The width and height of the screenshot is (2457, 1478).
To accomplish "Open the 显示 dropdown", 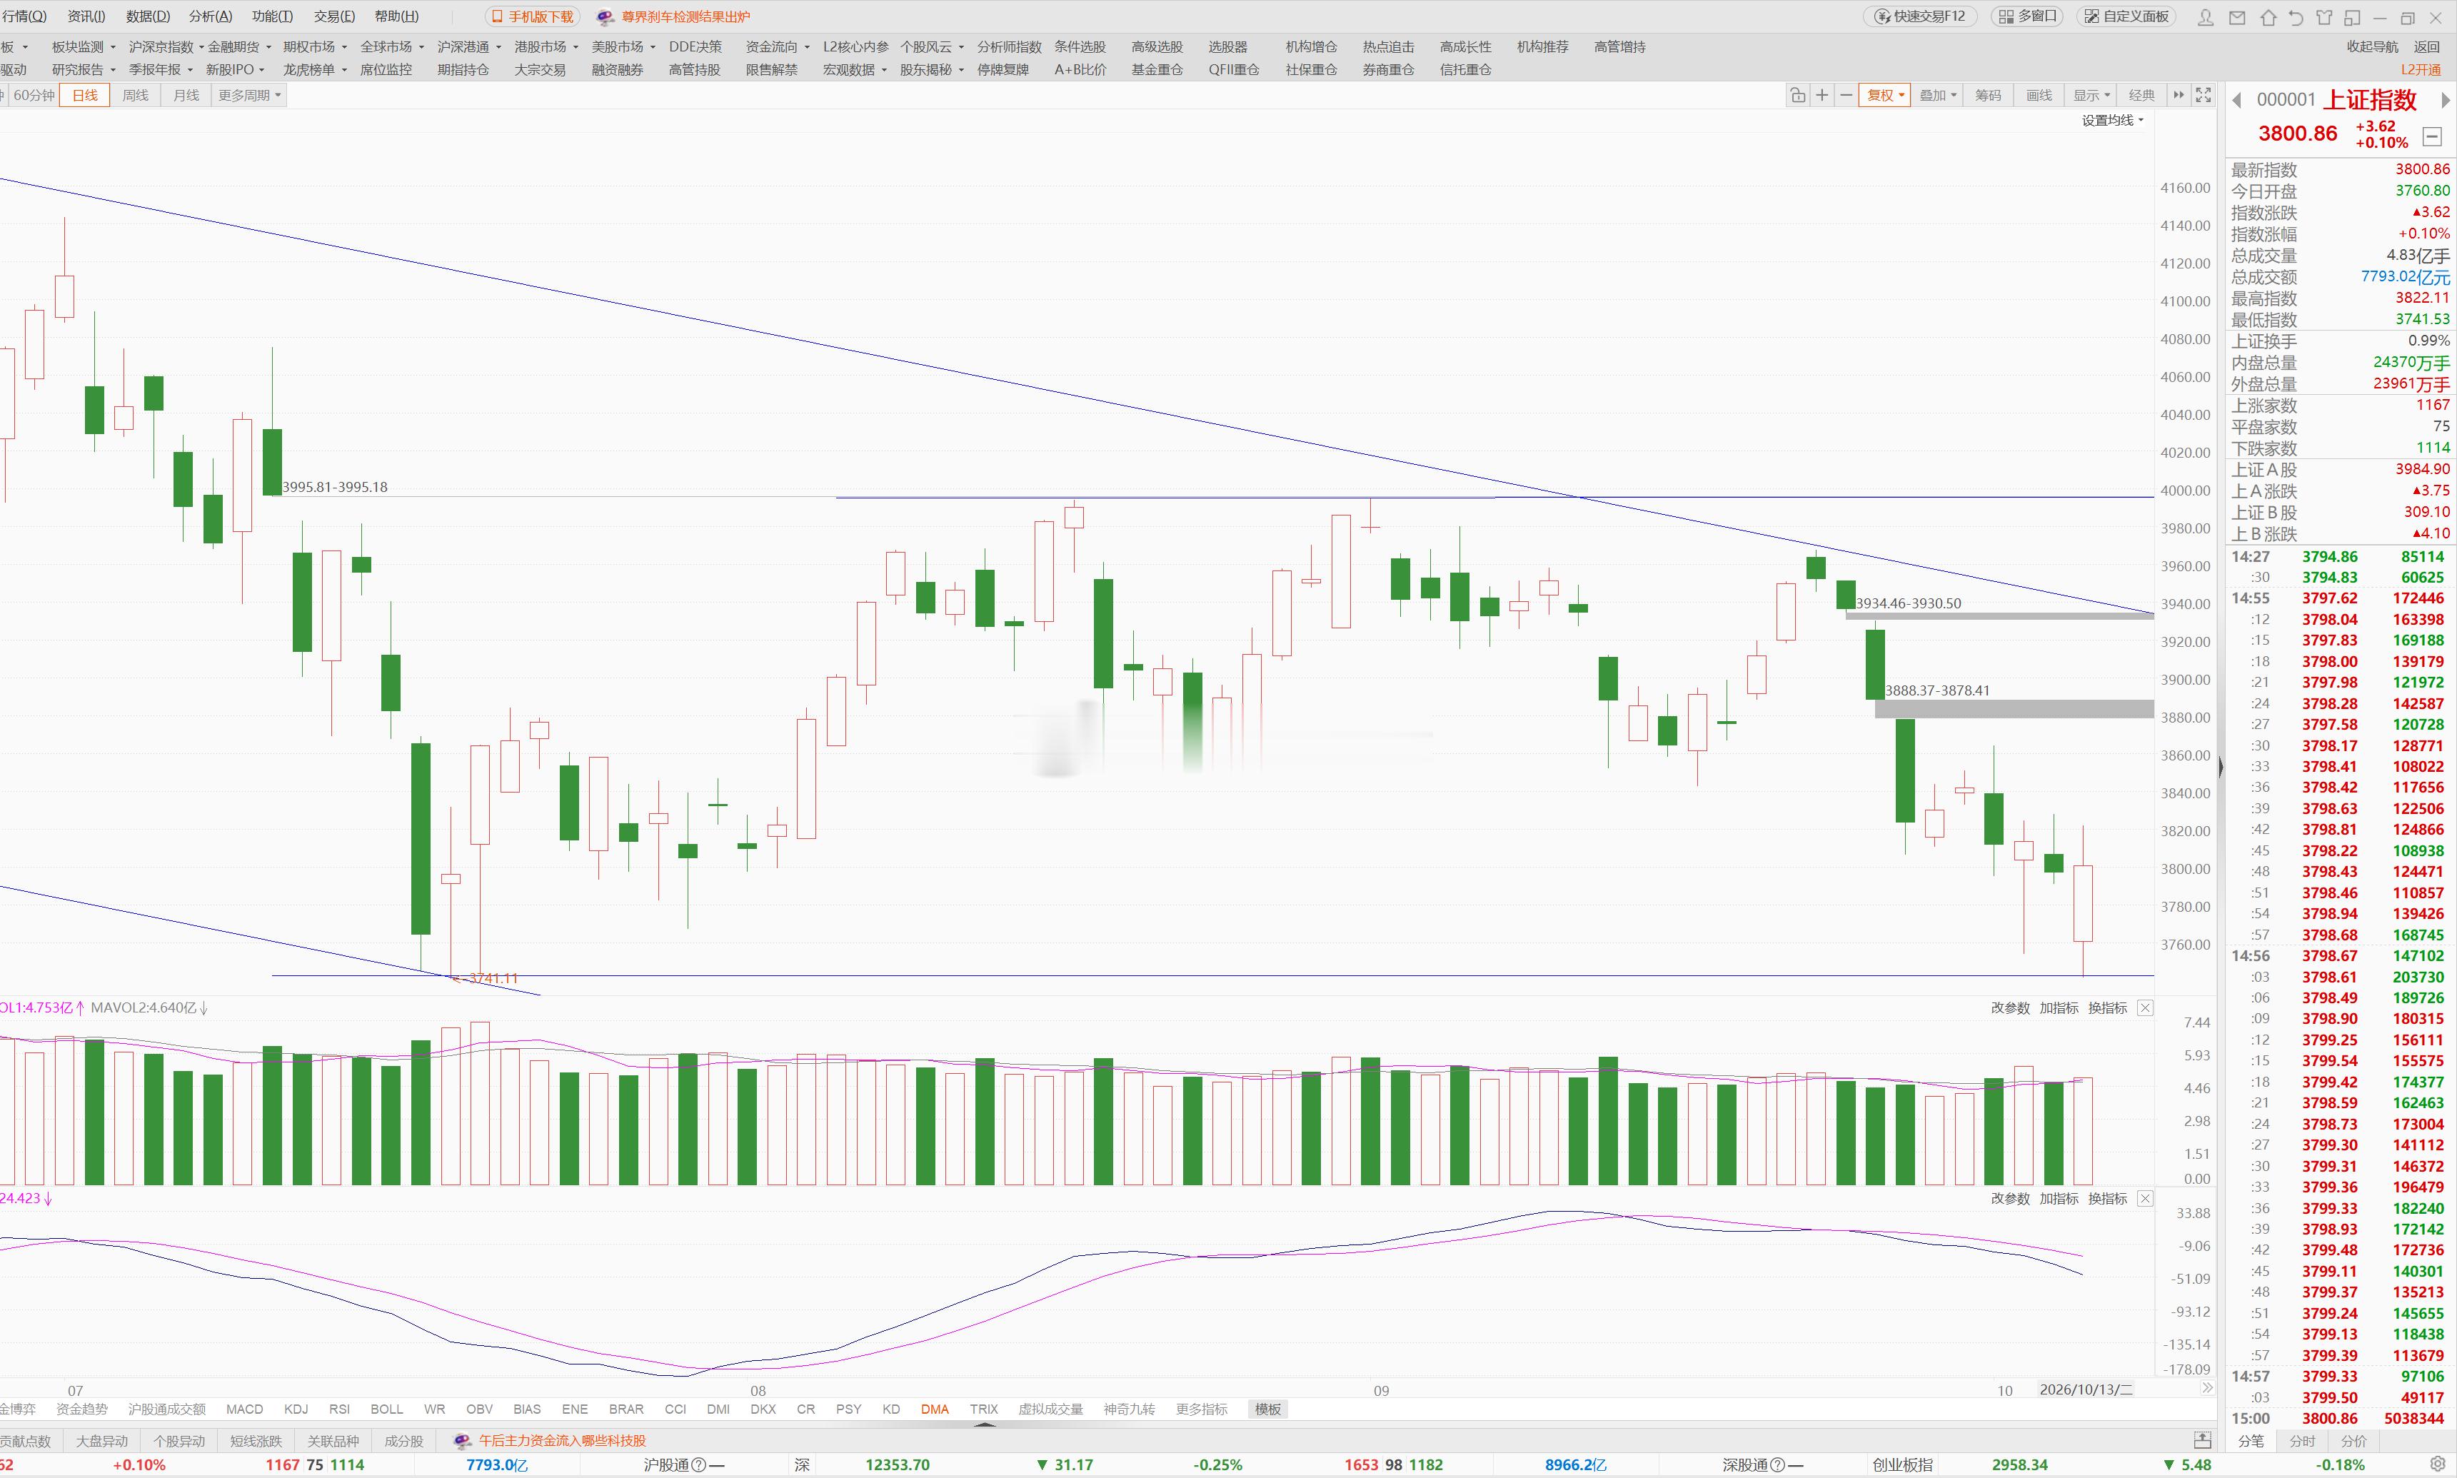I will click(2091, 96).
